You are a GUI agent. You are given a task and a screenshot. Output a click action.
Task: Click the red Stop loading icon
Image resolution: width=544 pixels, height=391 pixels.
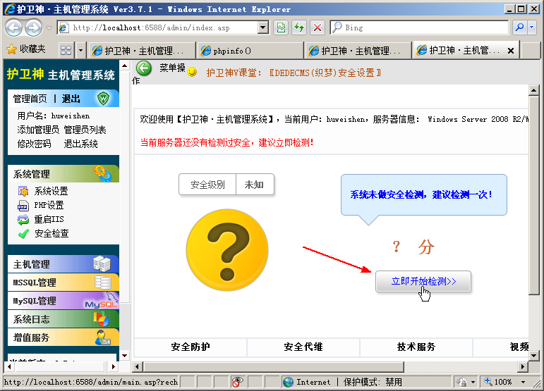click(x=318, y=27)
